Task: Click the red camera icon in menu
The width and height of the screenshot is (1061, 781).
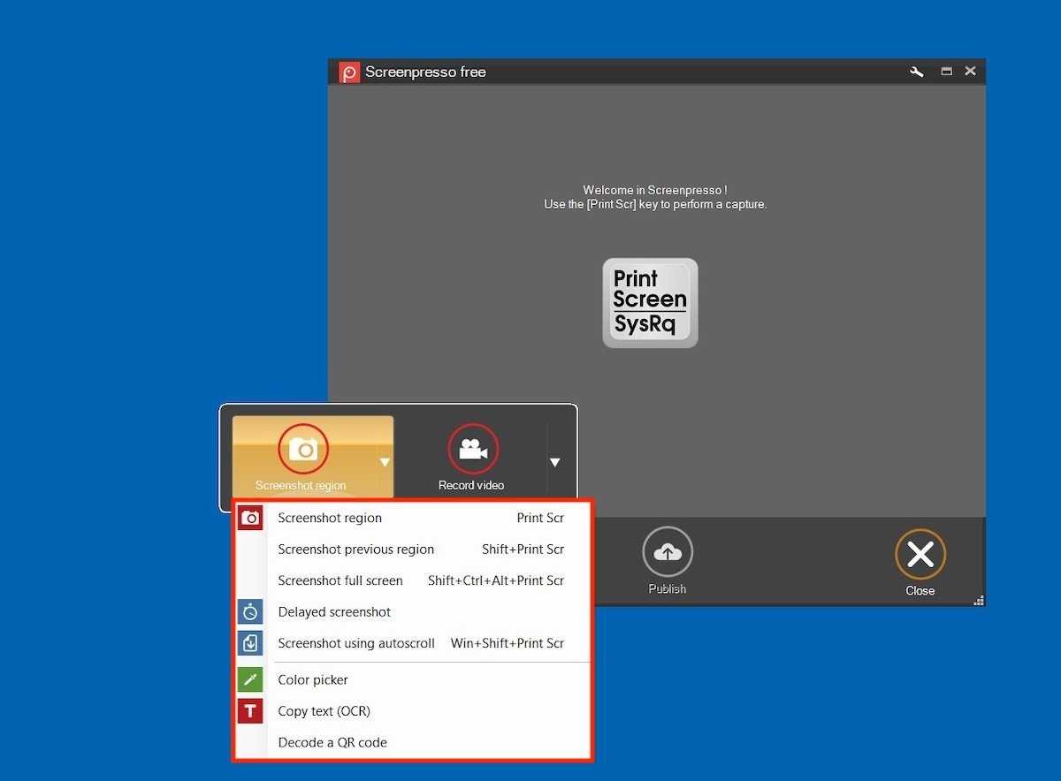Action: point(251,518)
